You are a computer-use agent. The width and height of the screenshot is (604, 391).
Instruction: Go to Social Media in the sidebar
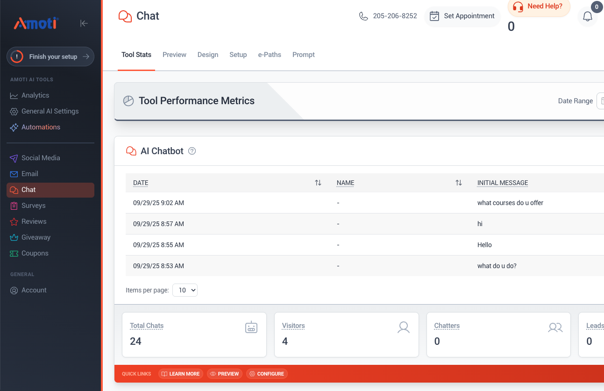point(41,158)
